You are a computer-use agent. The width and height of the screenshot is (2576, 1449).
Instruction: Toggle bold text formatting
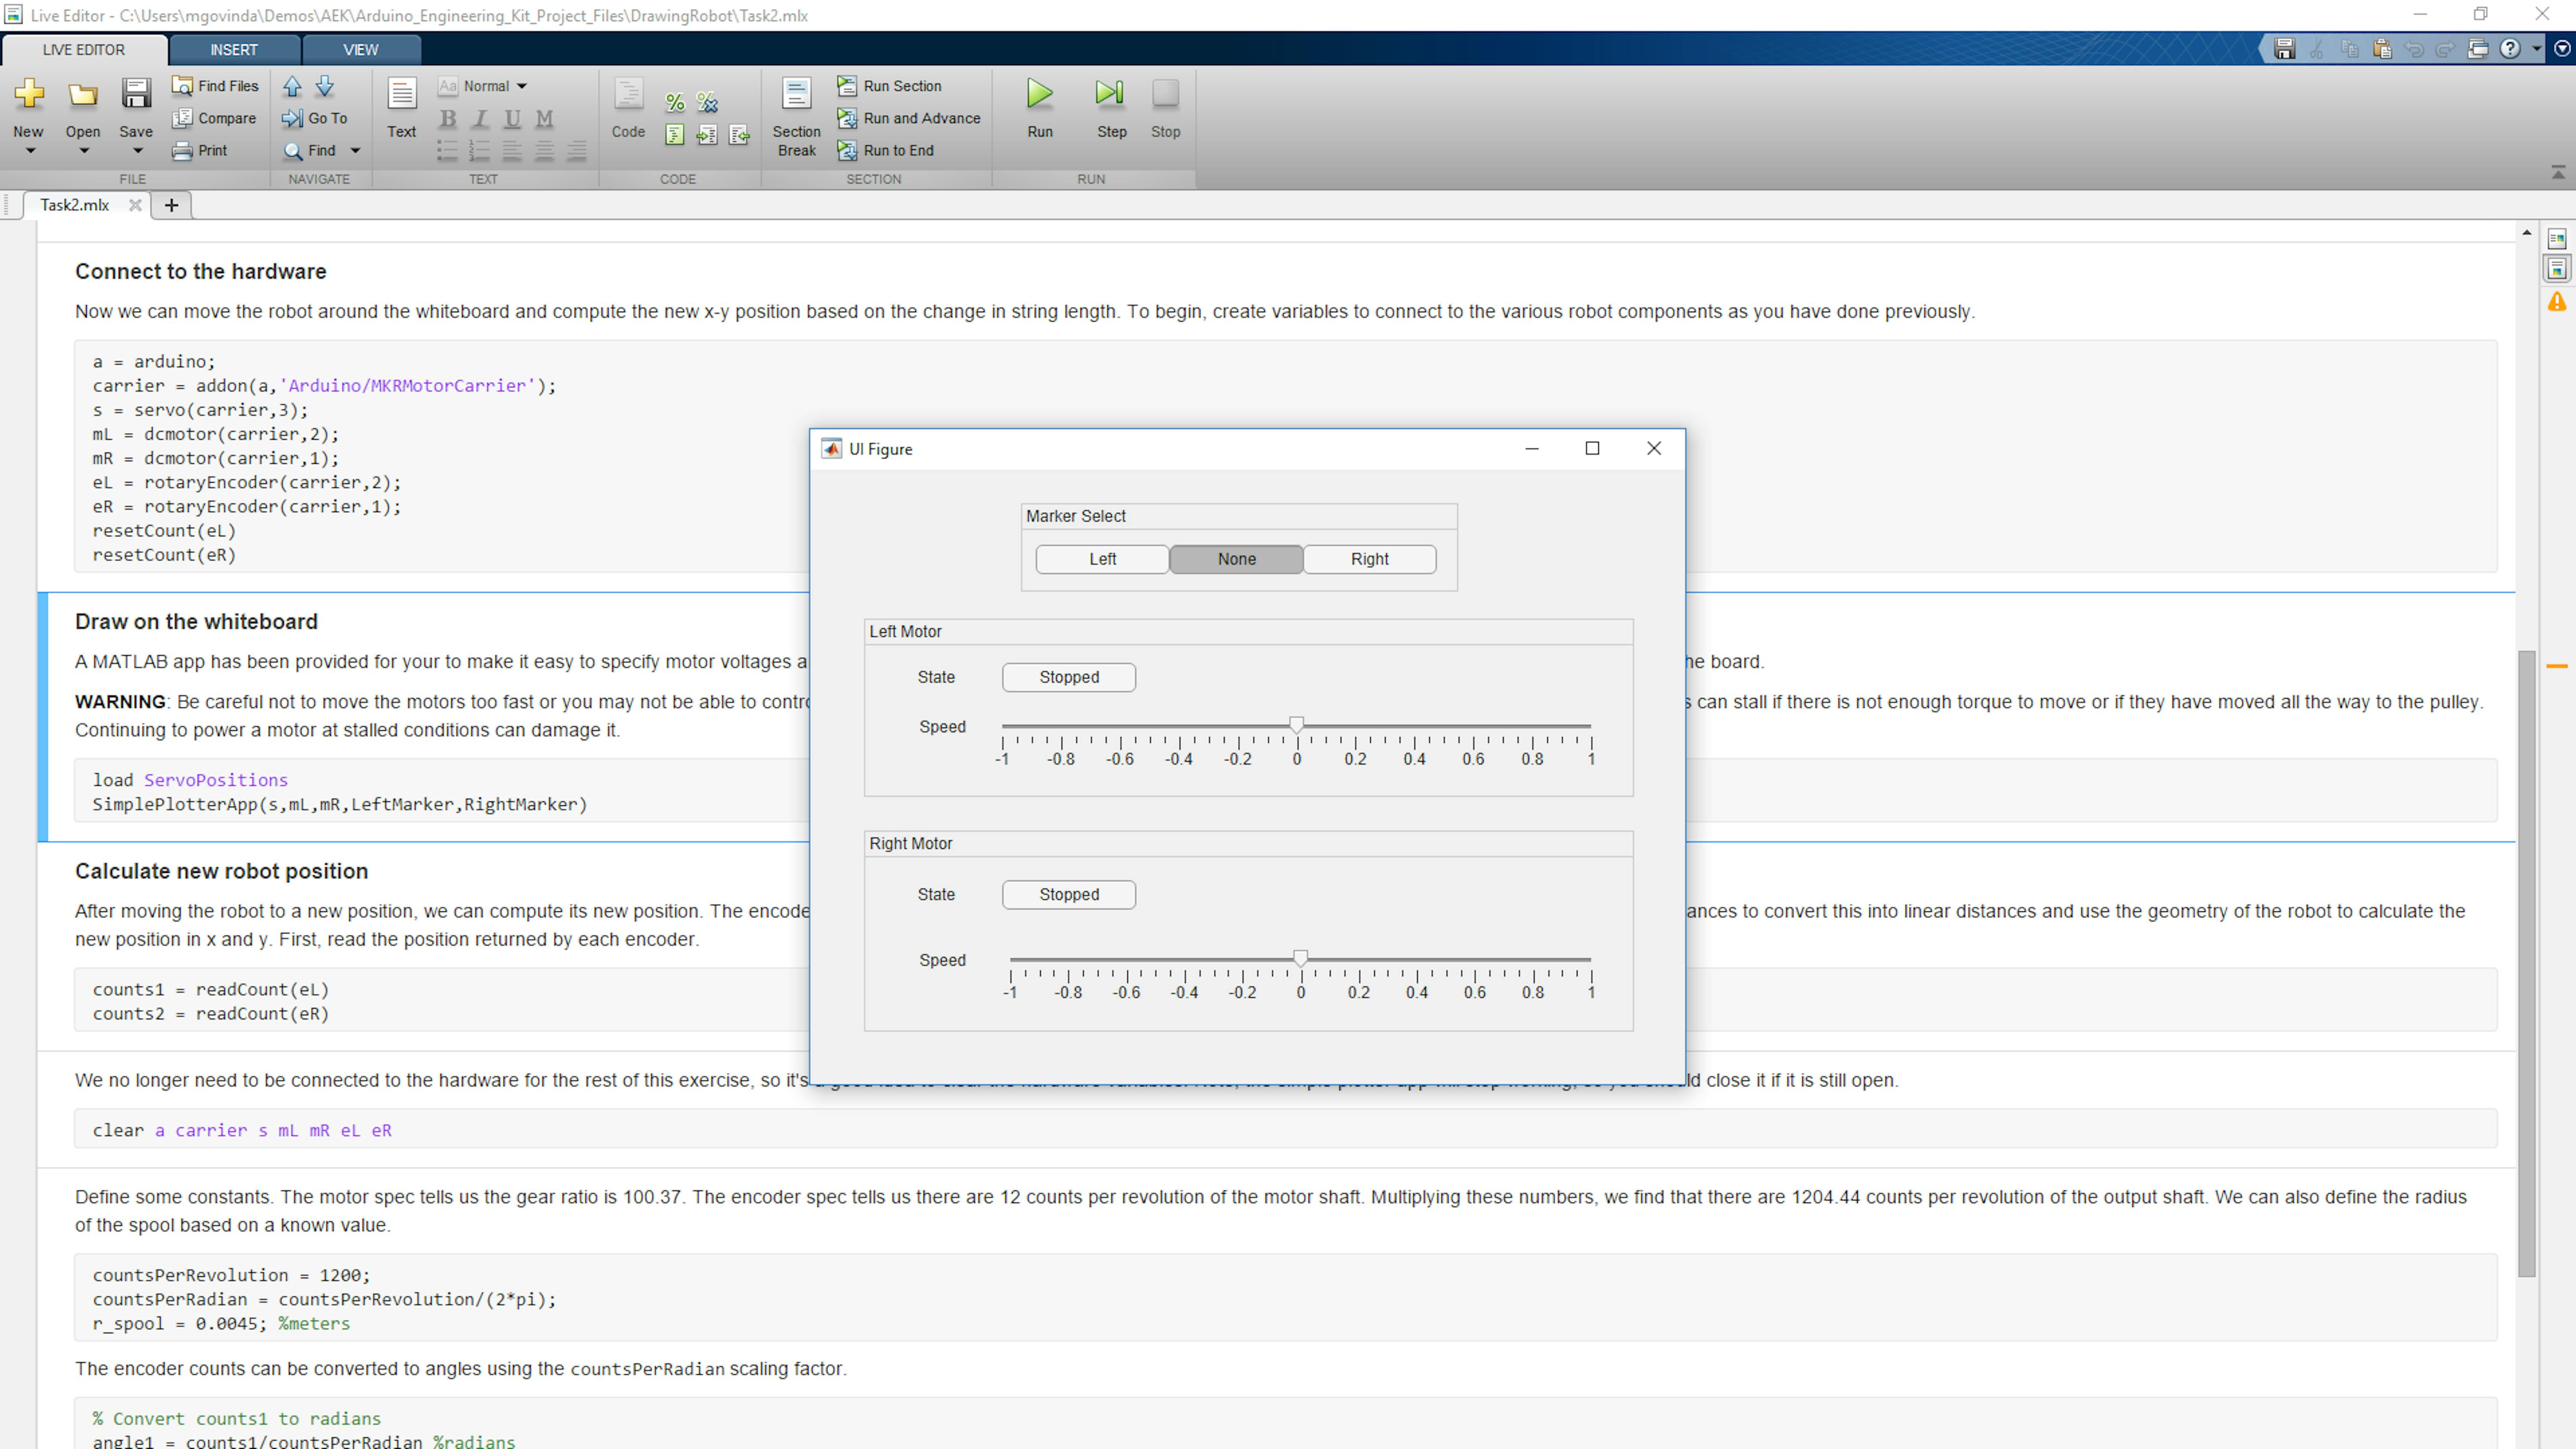point(448,119)
